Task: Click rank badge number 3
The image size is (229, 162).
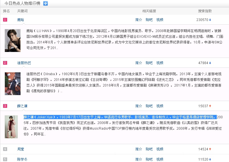Action: coord(5,106)
